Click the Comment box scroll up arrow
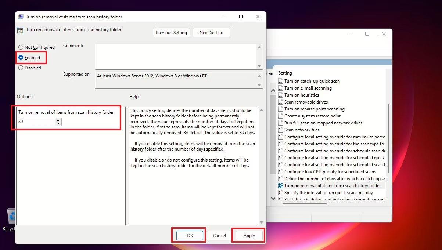The image size is (442, 250). pyautogui.click(x=260, y=47)
